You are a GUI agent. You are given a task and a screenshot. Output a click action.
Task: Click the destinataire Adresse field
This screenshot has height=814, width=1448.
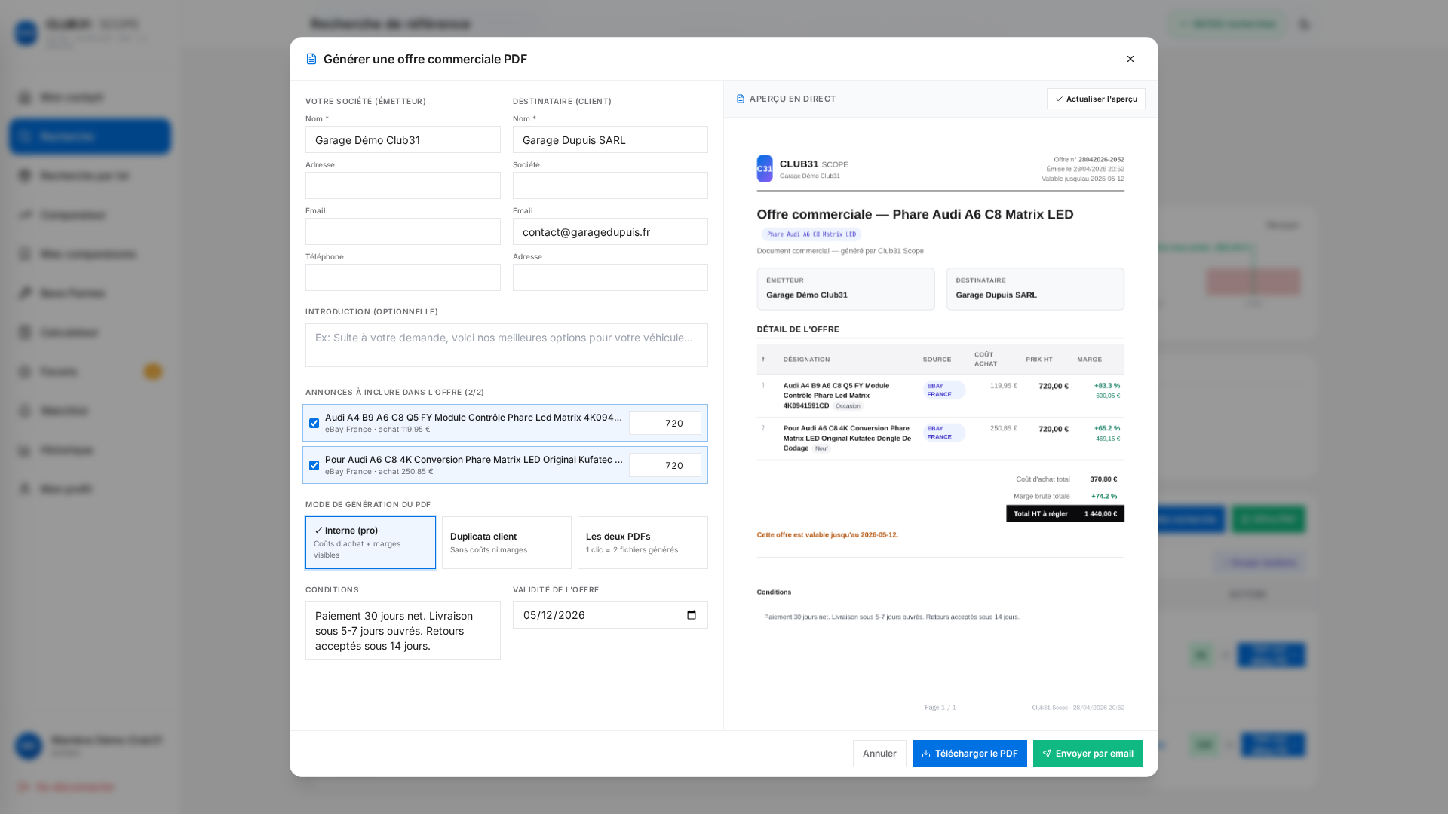pos(610,277)
